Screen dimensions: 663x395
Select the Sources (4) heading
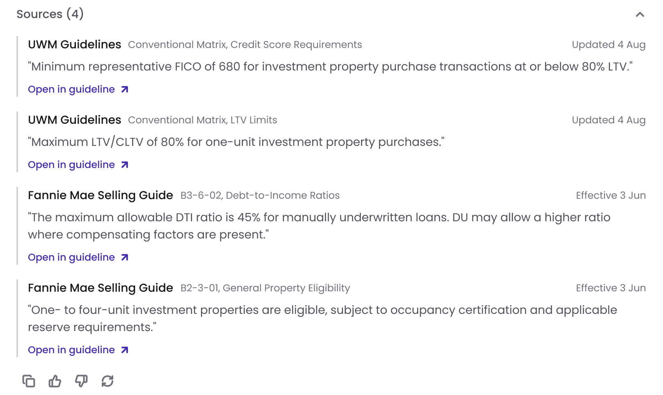coord(50,14)
